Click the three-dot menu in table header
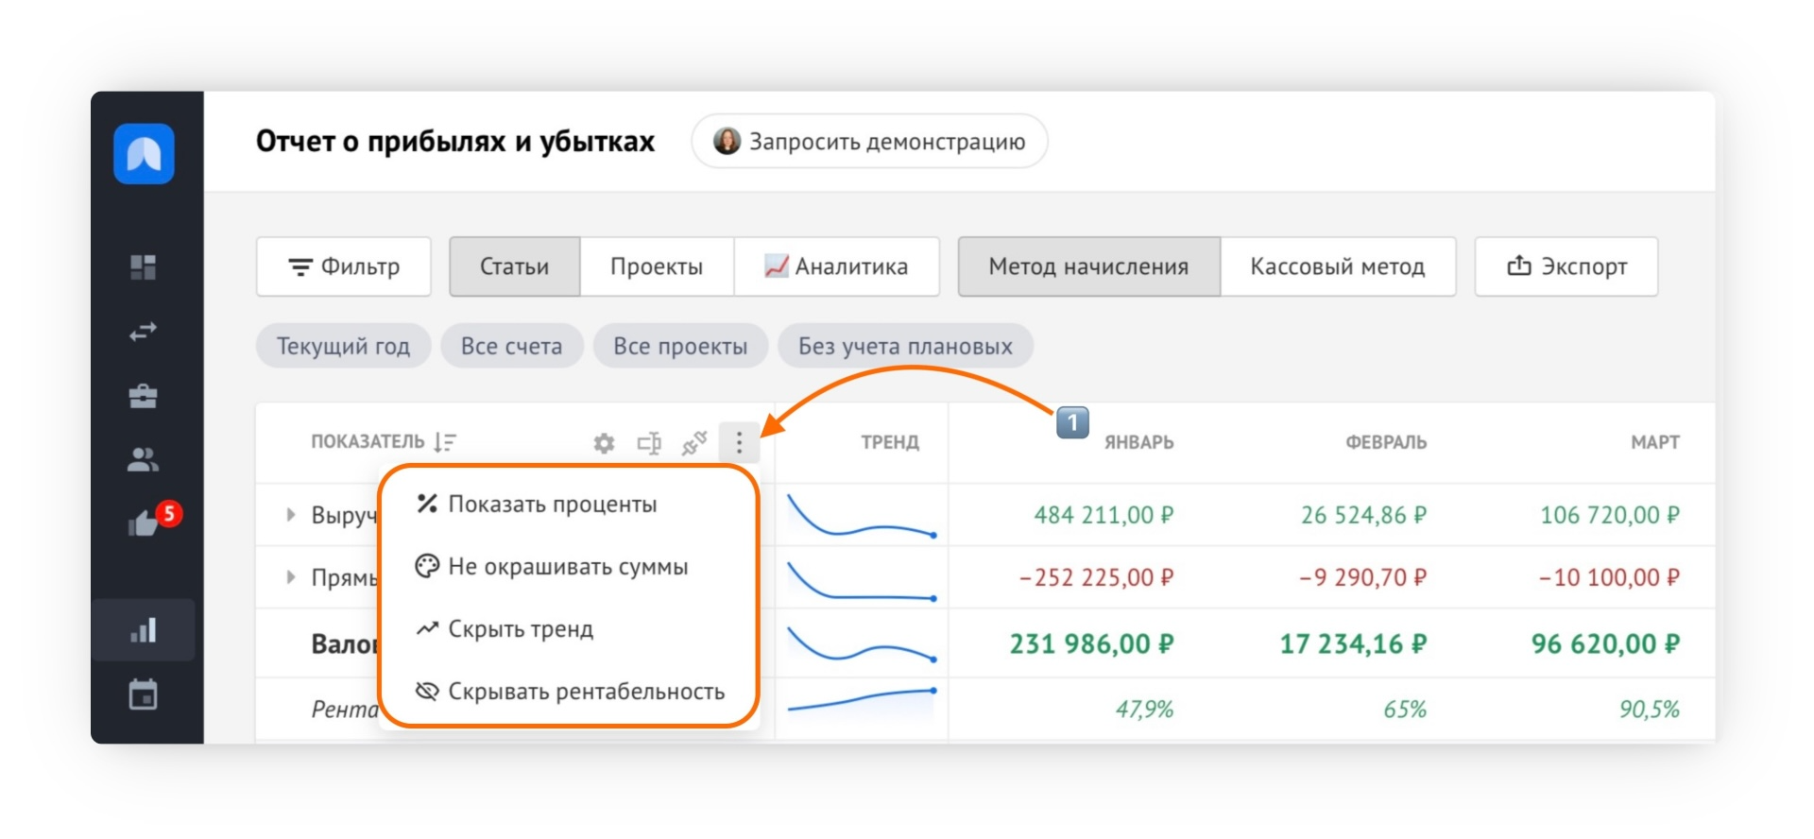 [739, 442]
